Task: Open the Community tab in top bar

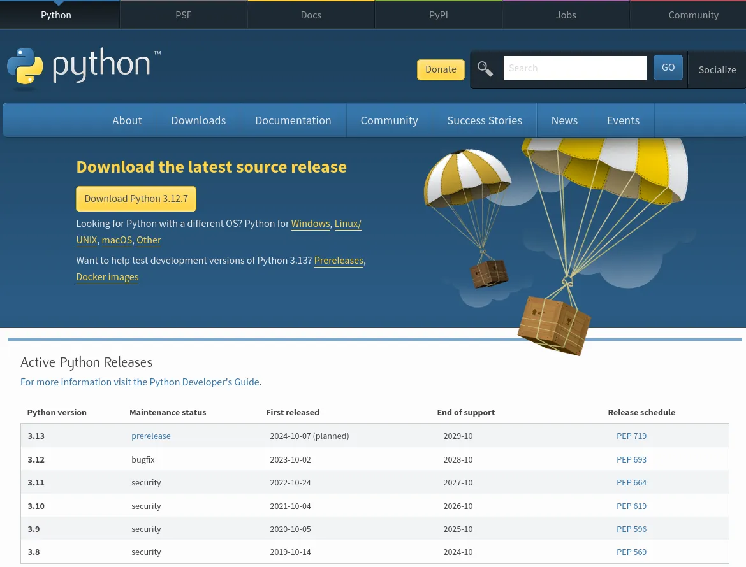Action: [x=693, y=15]
